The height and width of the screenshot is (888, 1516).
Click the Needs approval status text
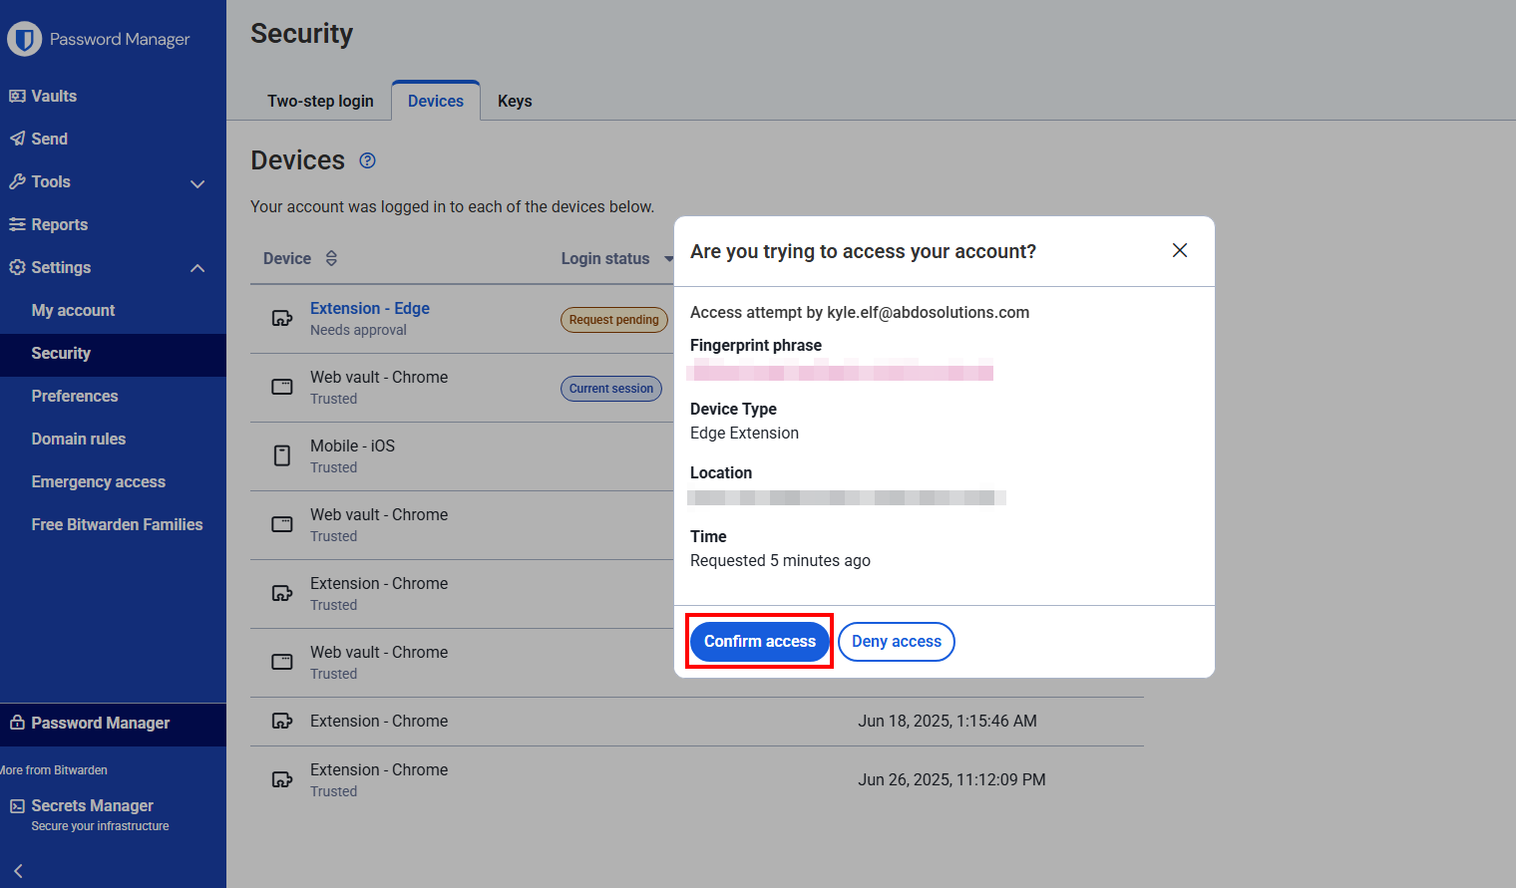(358, 330)
